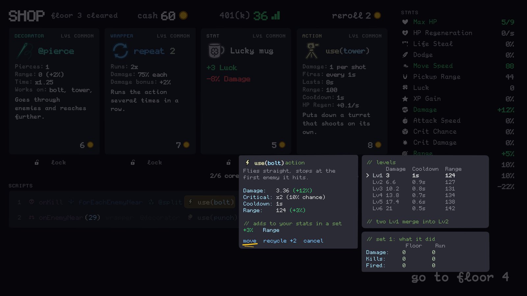527x296 pixels.
Task: Click the Life Steal icon
Action: 405,44
